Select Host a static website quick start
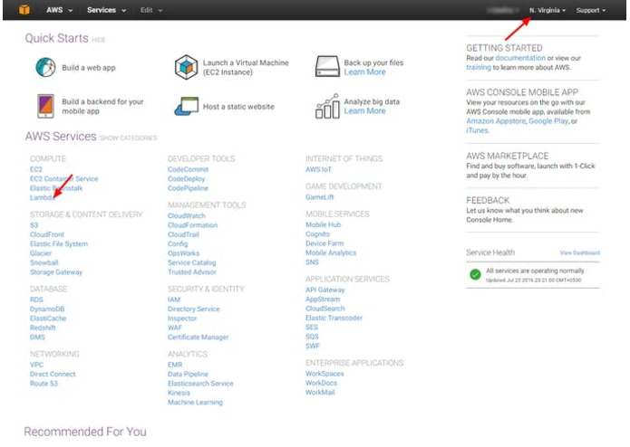This screenshot has width=630, height=447. coord(238,107)
